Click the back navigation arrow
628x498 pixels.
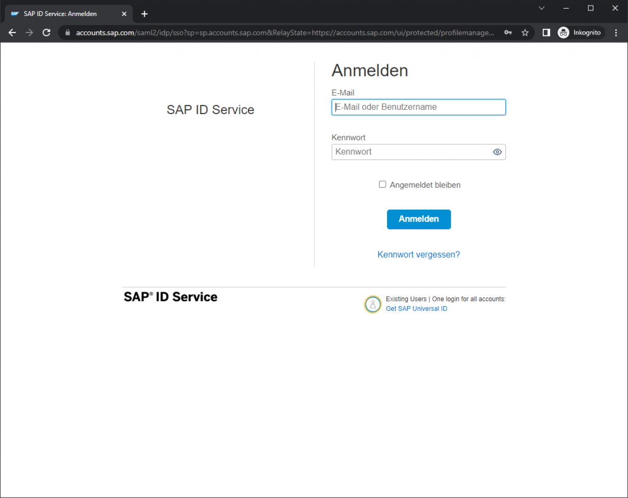pos(12,33)
